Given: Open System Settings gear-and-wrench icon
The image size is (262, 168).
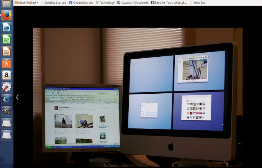Looking at the screenshot, I should (x=6, y=87).
